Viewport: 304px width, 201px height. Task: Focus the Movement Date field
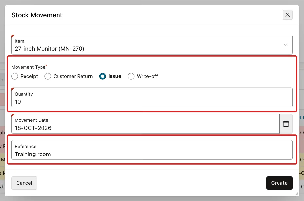pyautogui.click(x=145, y=124)
